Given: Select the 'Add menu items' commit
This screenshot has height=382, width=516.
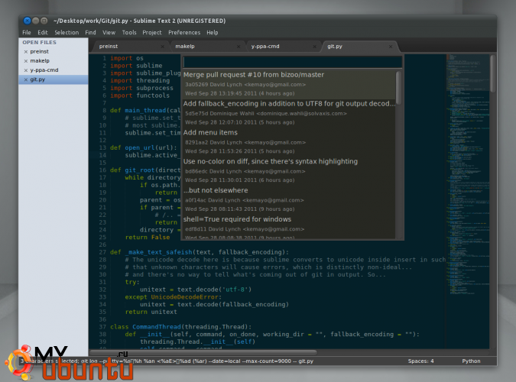Looking at the screenshot, I should click(x=289, y=142).
